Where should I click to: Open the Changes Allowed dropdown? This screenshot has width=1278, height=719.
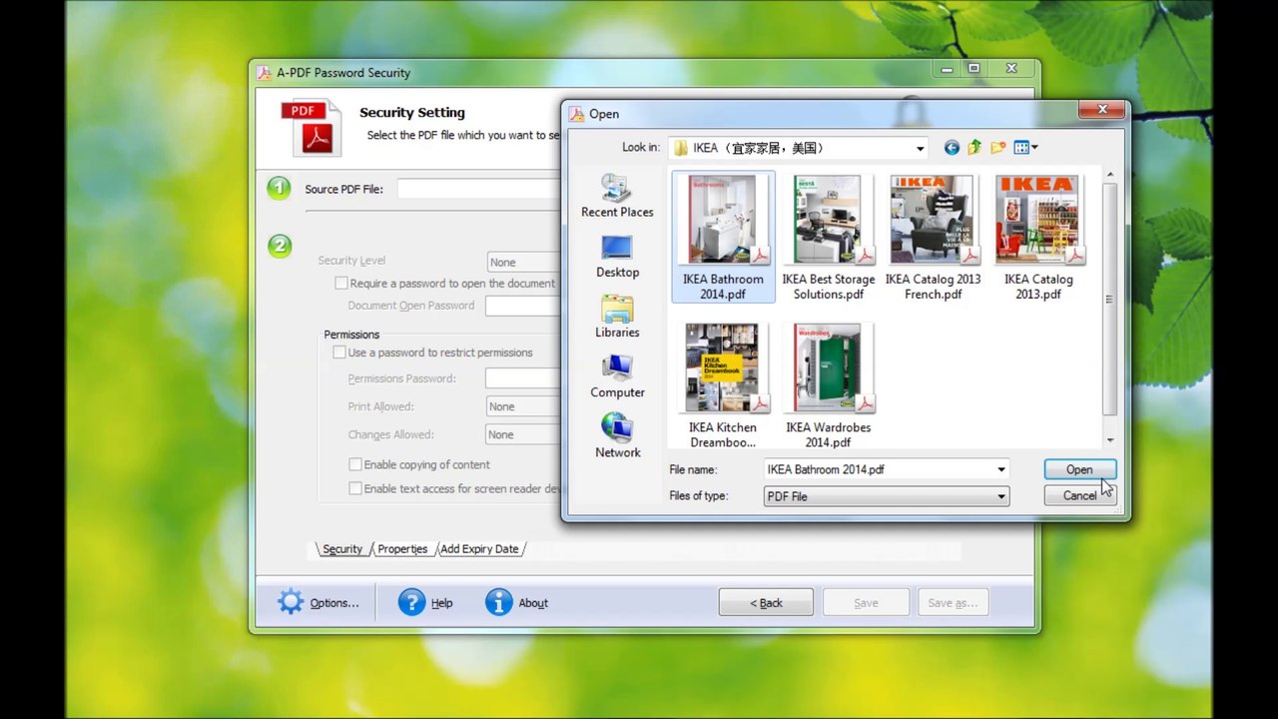(524, 434)
